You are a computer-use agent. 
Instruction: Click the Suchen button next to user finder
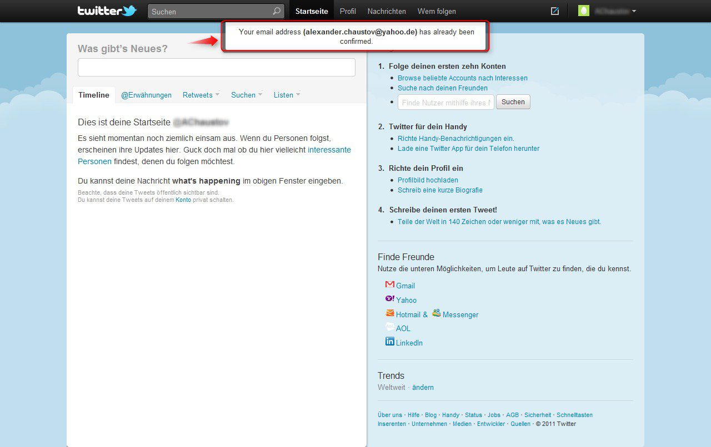click(513, 102)
